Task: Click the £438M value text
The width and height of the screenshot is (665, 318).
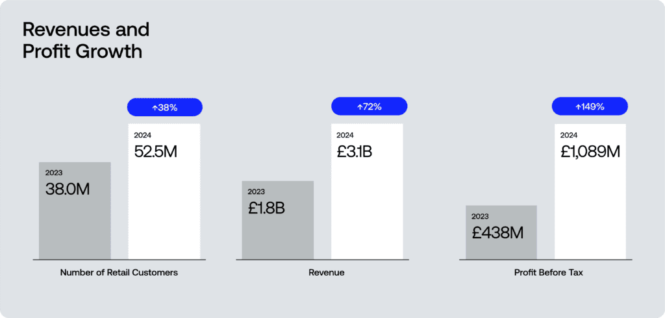Action: [x=497, y=232]
